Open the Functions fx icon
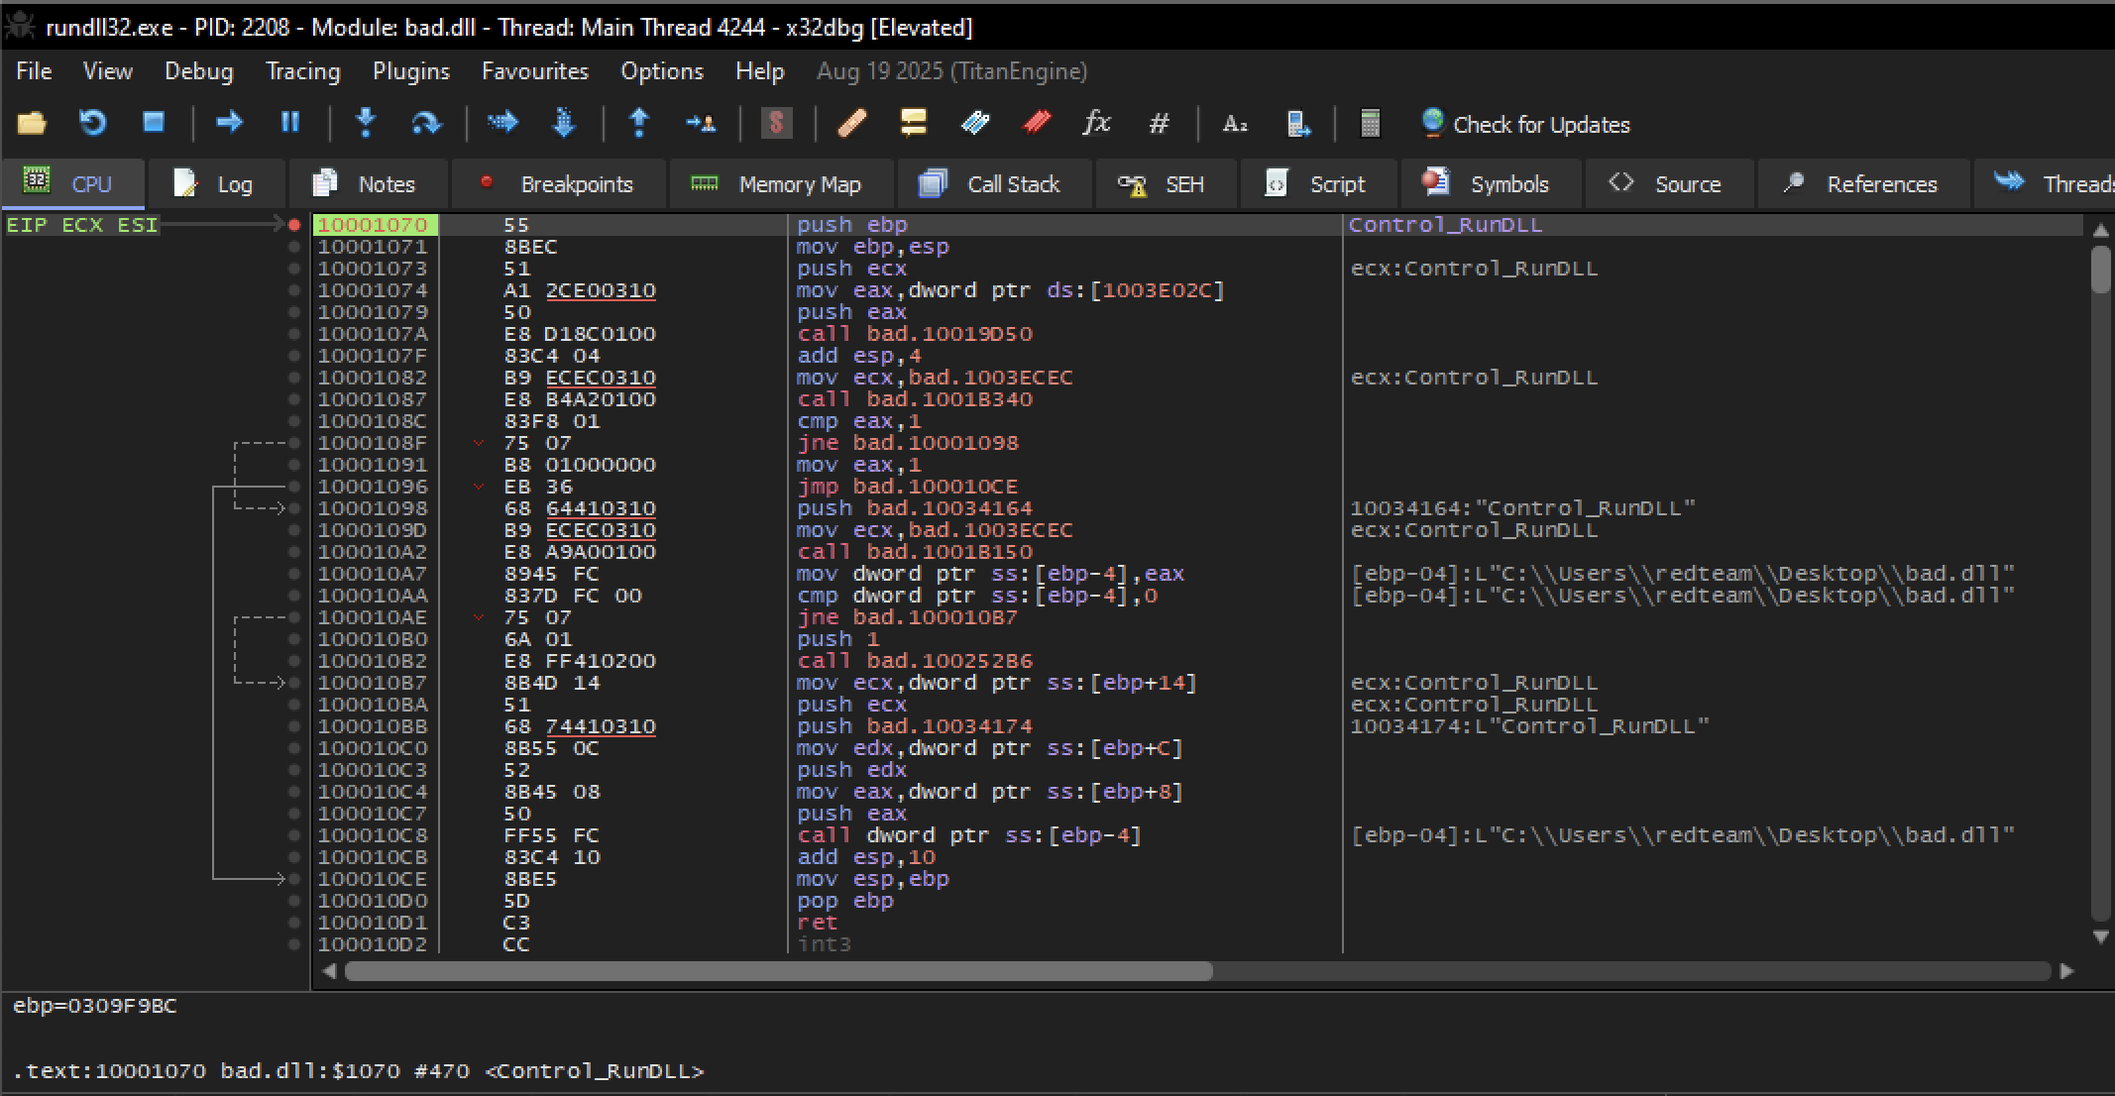Viewport: 2115px width, 1096px height. (x=1096, y=123)
